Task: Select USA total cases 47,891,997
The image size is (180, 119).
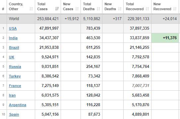Action: tap(49, 28)
